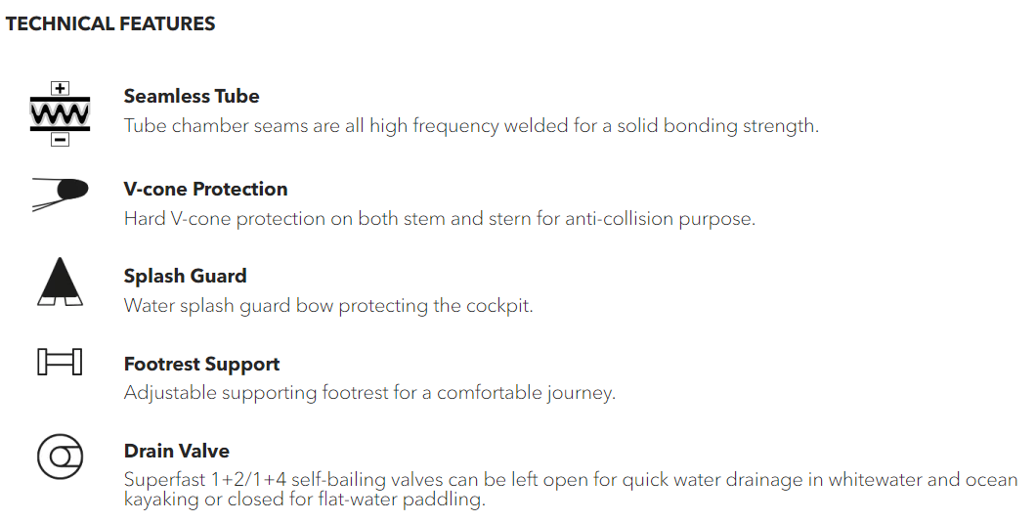Screen dimensions: 1036x522
Task: Click the inner oval of Drain Valve icon
Action: click(66, 457)
